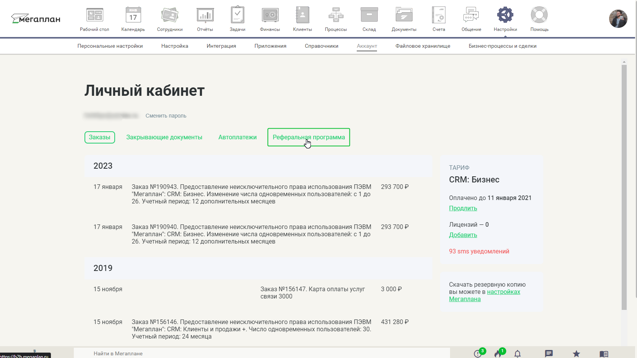Open the favorites star icon
The width and height of the screenshot is (637, 358).
[x=576, y=354]
